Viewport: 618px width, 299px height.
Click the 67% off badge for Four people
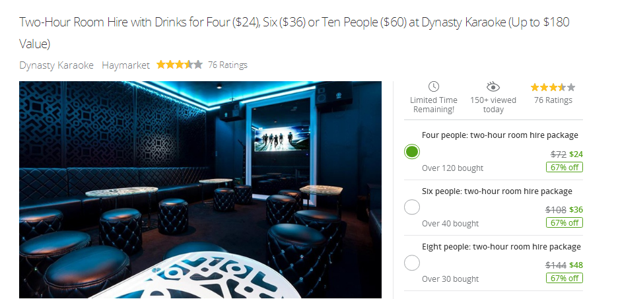click(565, 168)
